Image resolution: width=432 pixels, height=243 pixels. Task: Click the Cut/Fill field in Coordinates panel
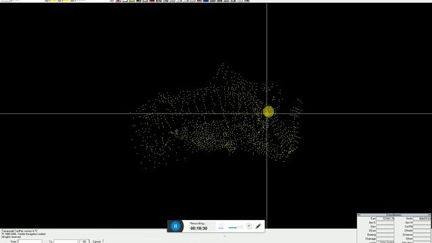click(x=422, y=227)
